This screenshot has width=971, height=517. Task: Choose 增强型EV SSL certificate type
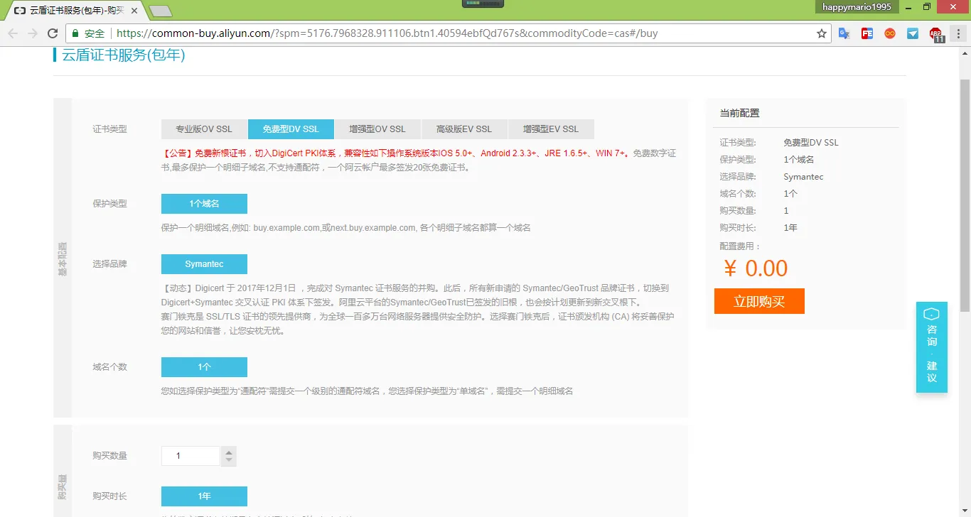click(551, 129)
